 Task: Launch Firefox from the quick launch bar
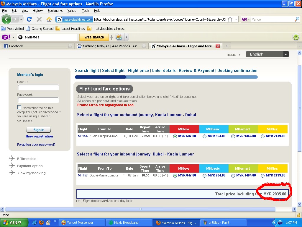point(41,223)
